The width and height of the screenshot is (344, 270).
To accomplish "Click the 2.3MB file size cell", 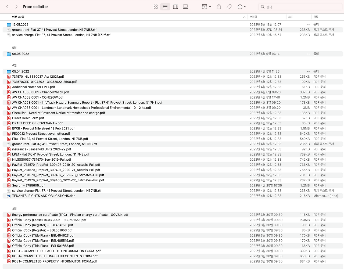I will [x=305, y=220].
